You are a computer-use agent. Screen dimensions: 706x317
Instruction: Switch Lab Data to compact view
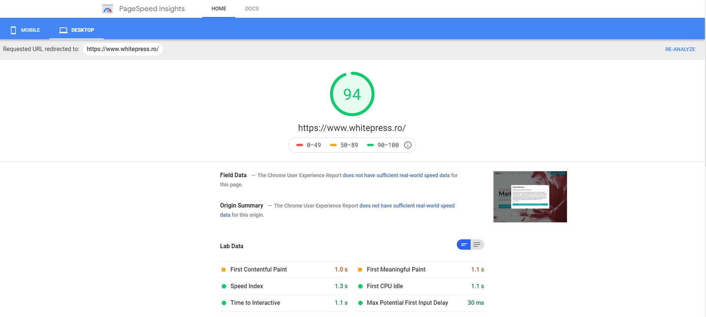(x=463, y=245)
